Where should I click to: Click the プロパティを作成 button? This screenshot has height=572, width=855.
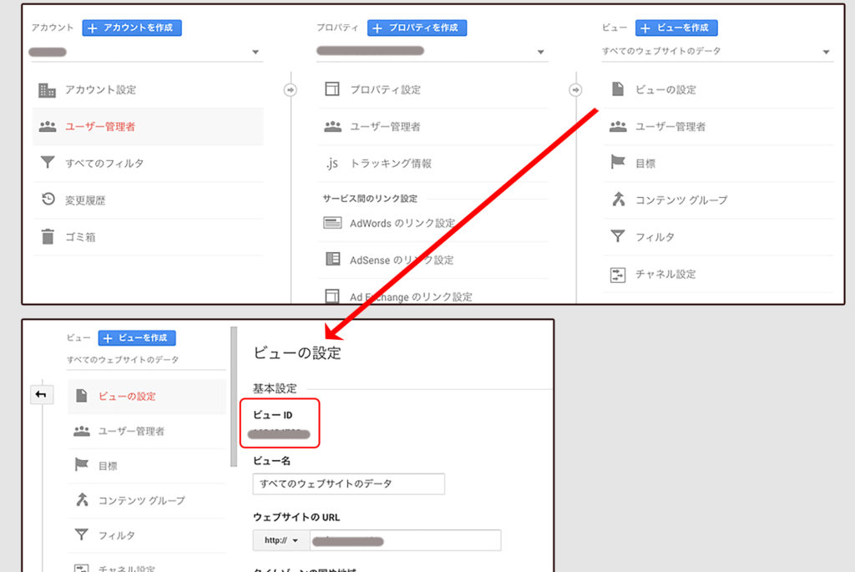pyautogui.click(x=417, y=28)
